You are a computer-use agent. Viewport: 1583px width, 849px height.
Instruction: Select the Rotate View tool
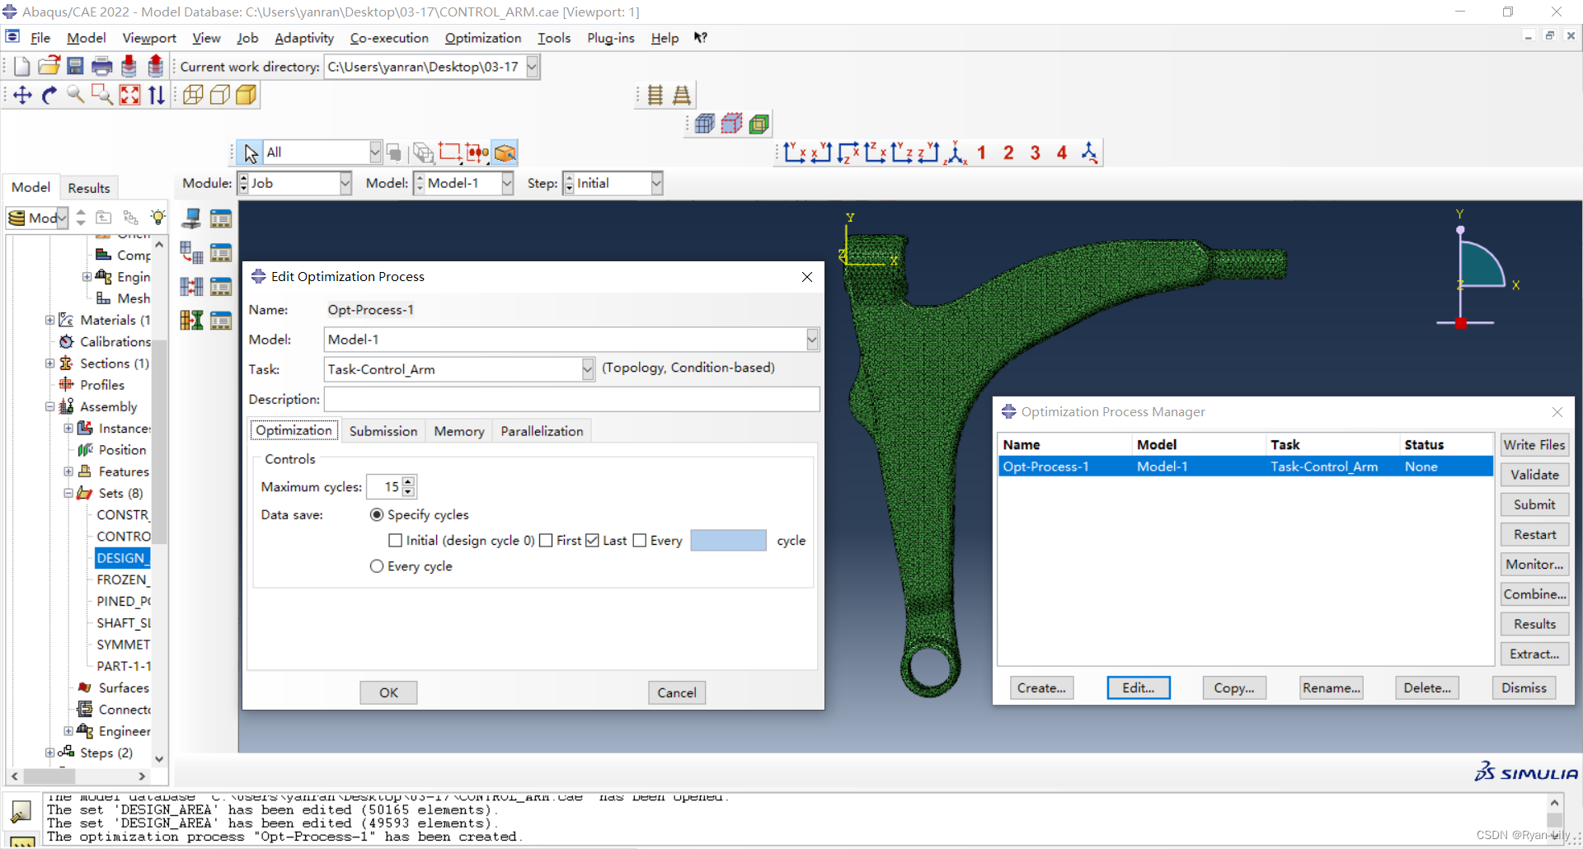pyautogui.click(x=49, y=96)
